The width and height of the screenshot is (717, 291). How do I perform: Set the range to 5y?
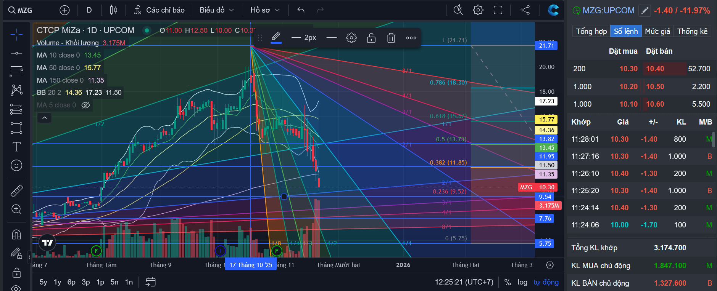coord(44,282)
